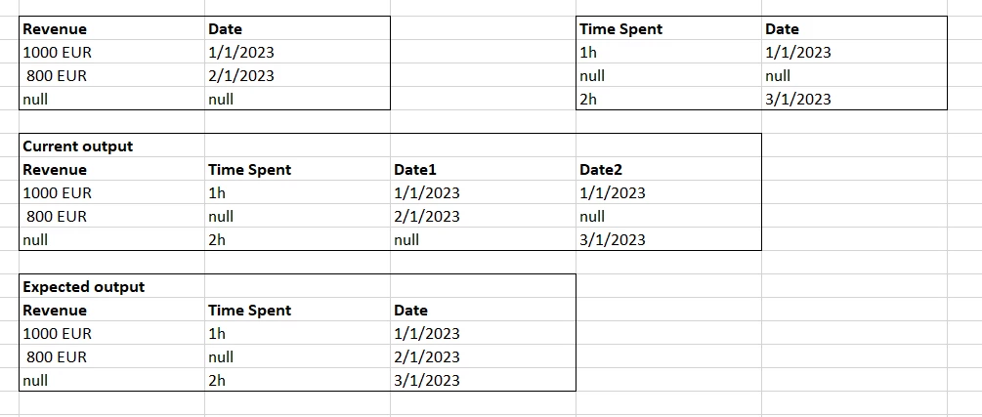Screen dimensions: 982x417
Task: Select the 2h cell in Current output table
Action: coord(297,240)
